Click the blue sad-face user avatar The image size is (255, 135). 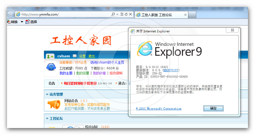click(51, 67)
